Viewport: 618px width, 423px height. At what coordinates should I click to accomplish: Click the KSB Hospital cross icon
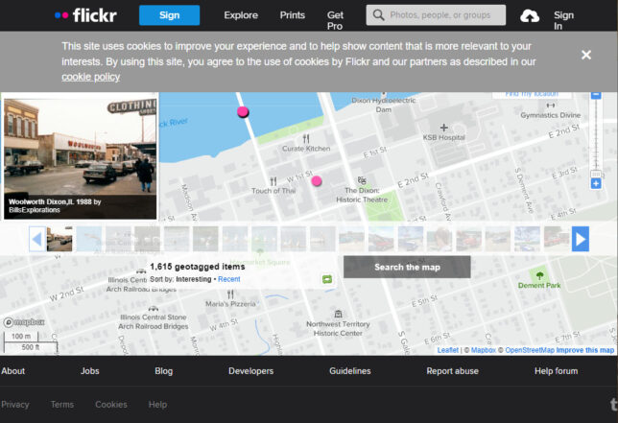coord(443,128)
